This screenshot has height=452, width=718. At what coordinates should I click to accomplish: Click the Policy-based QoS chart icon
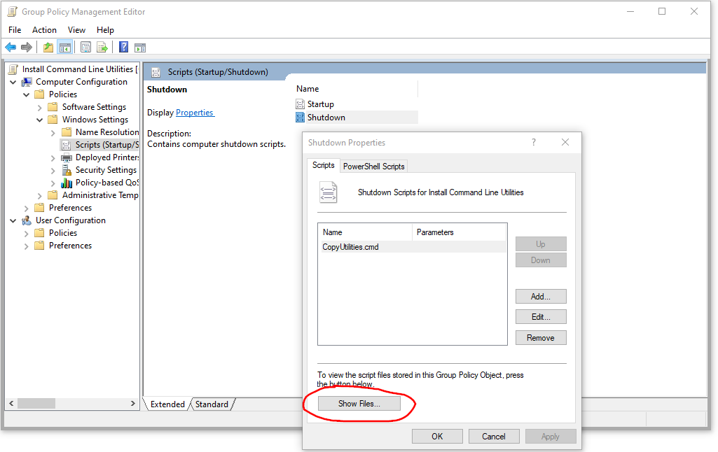pyautogui.click(x=67, y=183)
